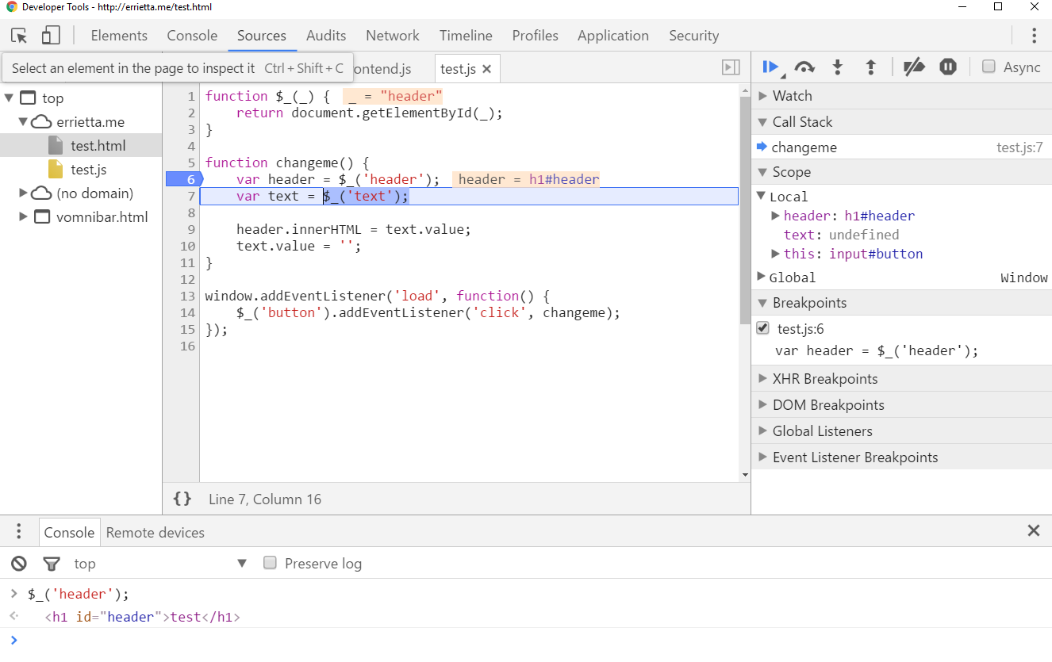The width and height of the screenshot is (1052, 662).
Task: Click the Chrome icon in title bar
Action: pos(12,7)
